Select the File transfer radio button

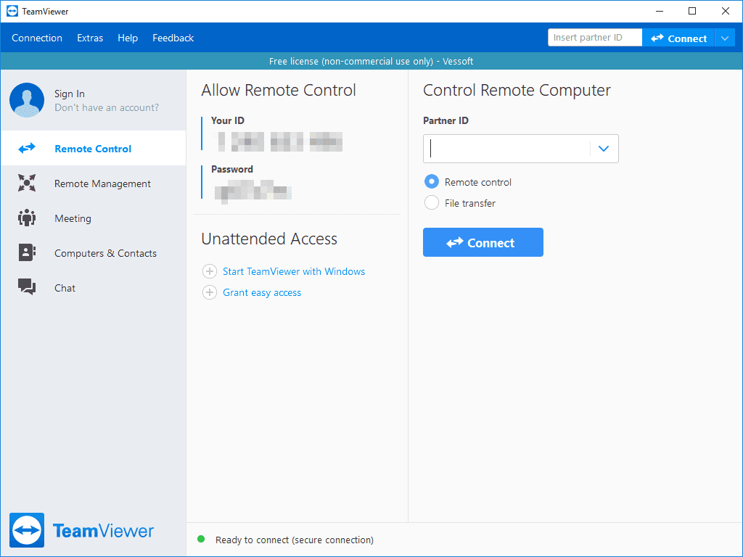(x=431, y=203)
